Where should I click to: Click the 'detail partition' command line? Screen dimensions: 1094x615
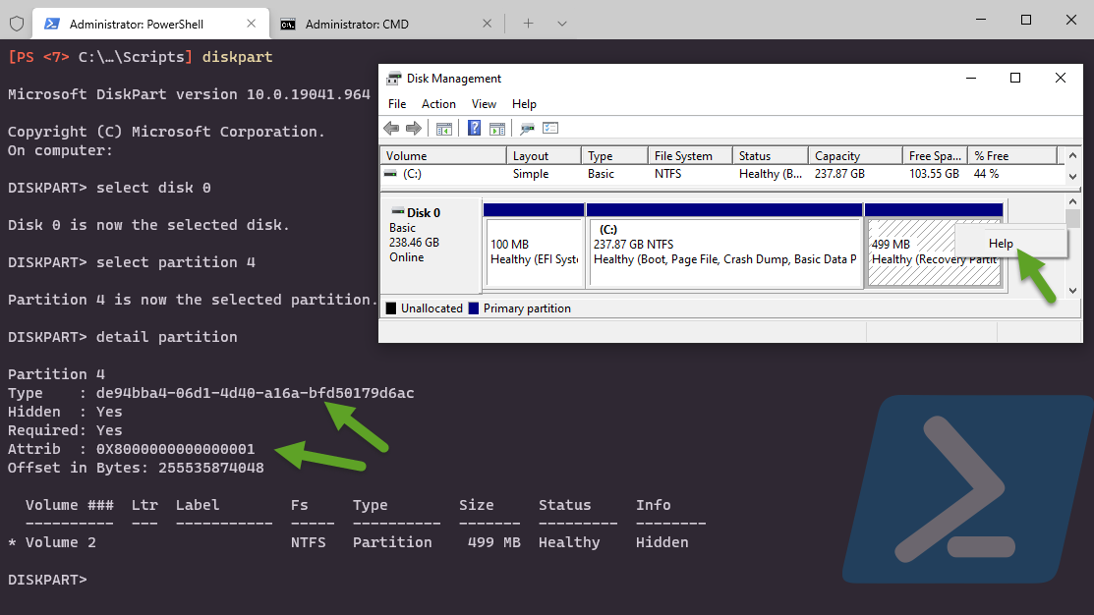pyautogui.click(x=123, y=337)
